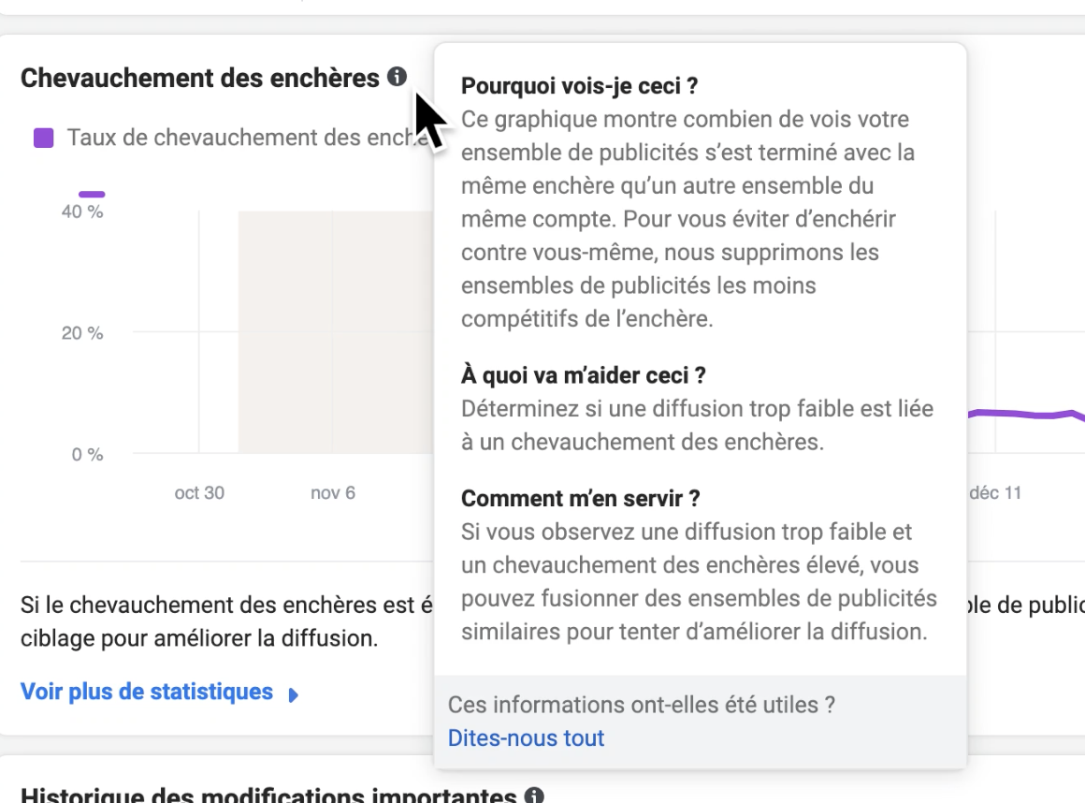Click the nov 6 date label
The height and width of the screenshot is (803, 1085).
[x=333, y=493]
